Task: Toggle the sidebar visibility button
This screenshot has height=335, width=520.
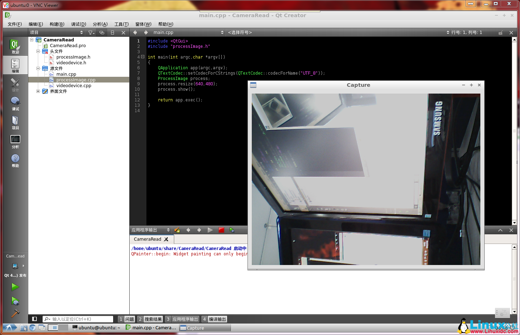Action: click(34, 319)
